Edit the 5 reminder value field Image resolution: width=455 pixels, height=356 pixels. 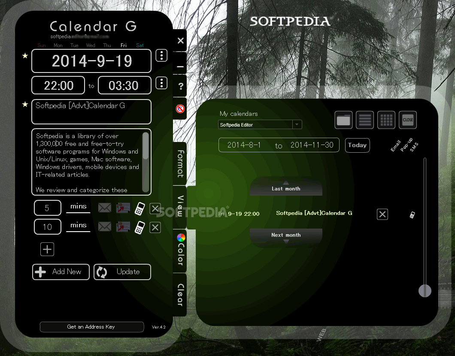point(48,208)
